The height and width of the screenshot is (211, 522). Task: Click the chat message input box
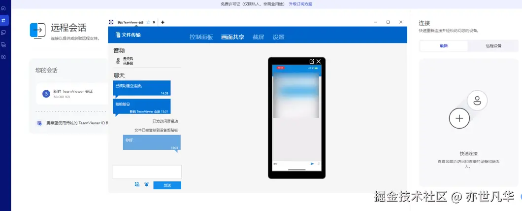pos(147,172)
